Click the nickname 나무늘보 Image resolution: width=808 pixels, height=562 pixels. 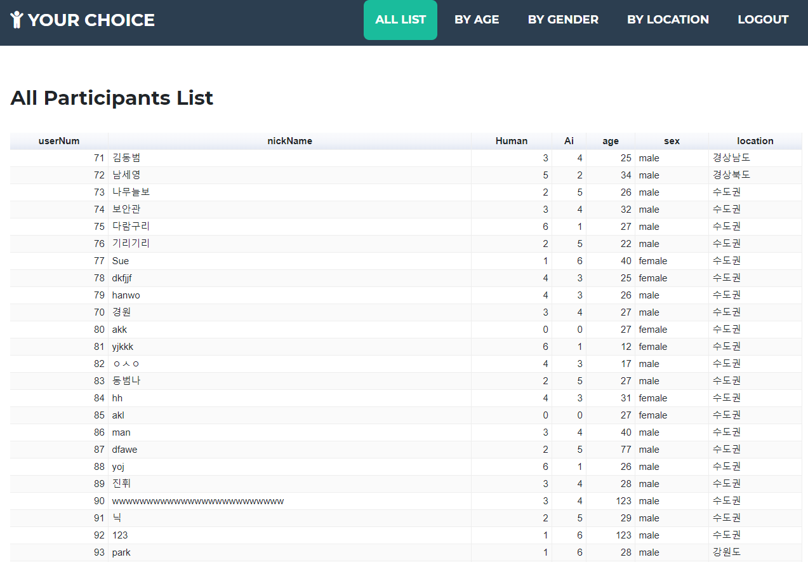pyautogui.click(x=131, y=192)
